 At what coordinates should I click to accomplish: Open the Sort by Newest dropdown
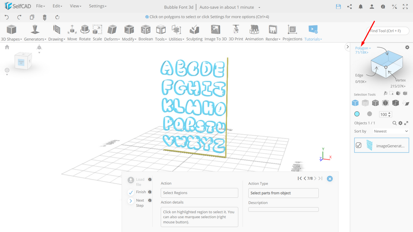point(390,131)
